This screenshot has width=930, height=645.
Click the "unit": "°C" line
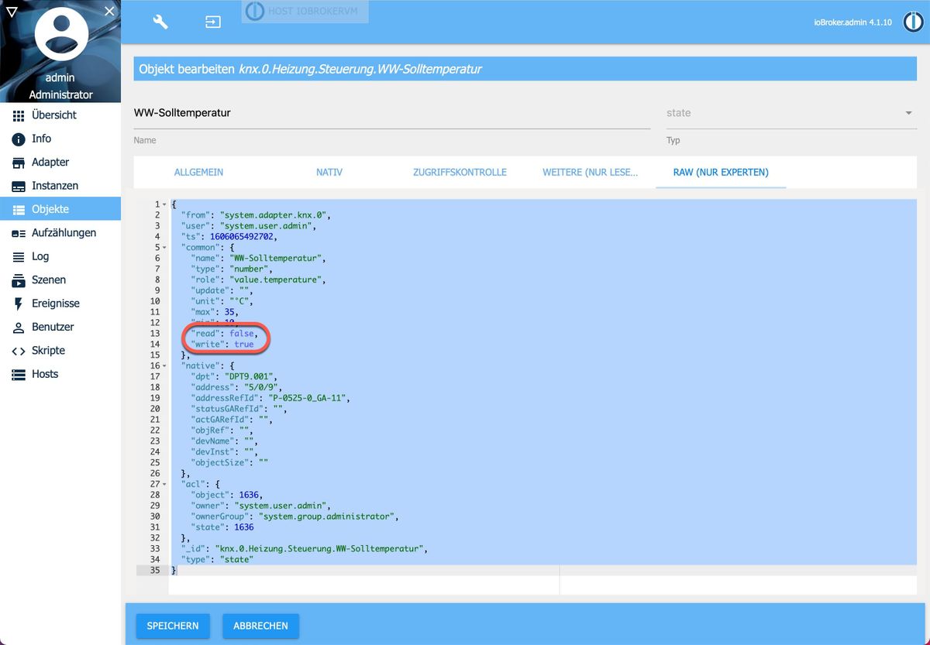point(222,301)
